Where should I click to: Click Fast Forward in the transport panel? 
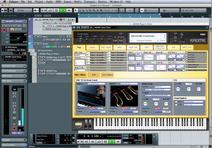pyautogui.click(x=93, y=142)
